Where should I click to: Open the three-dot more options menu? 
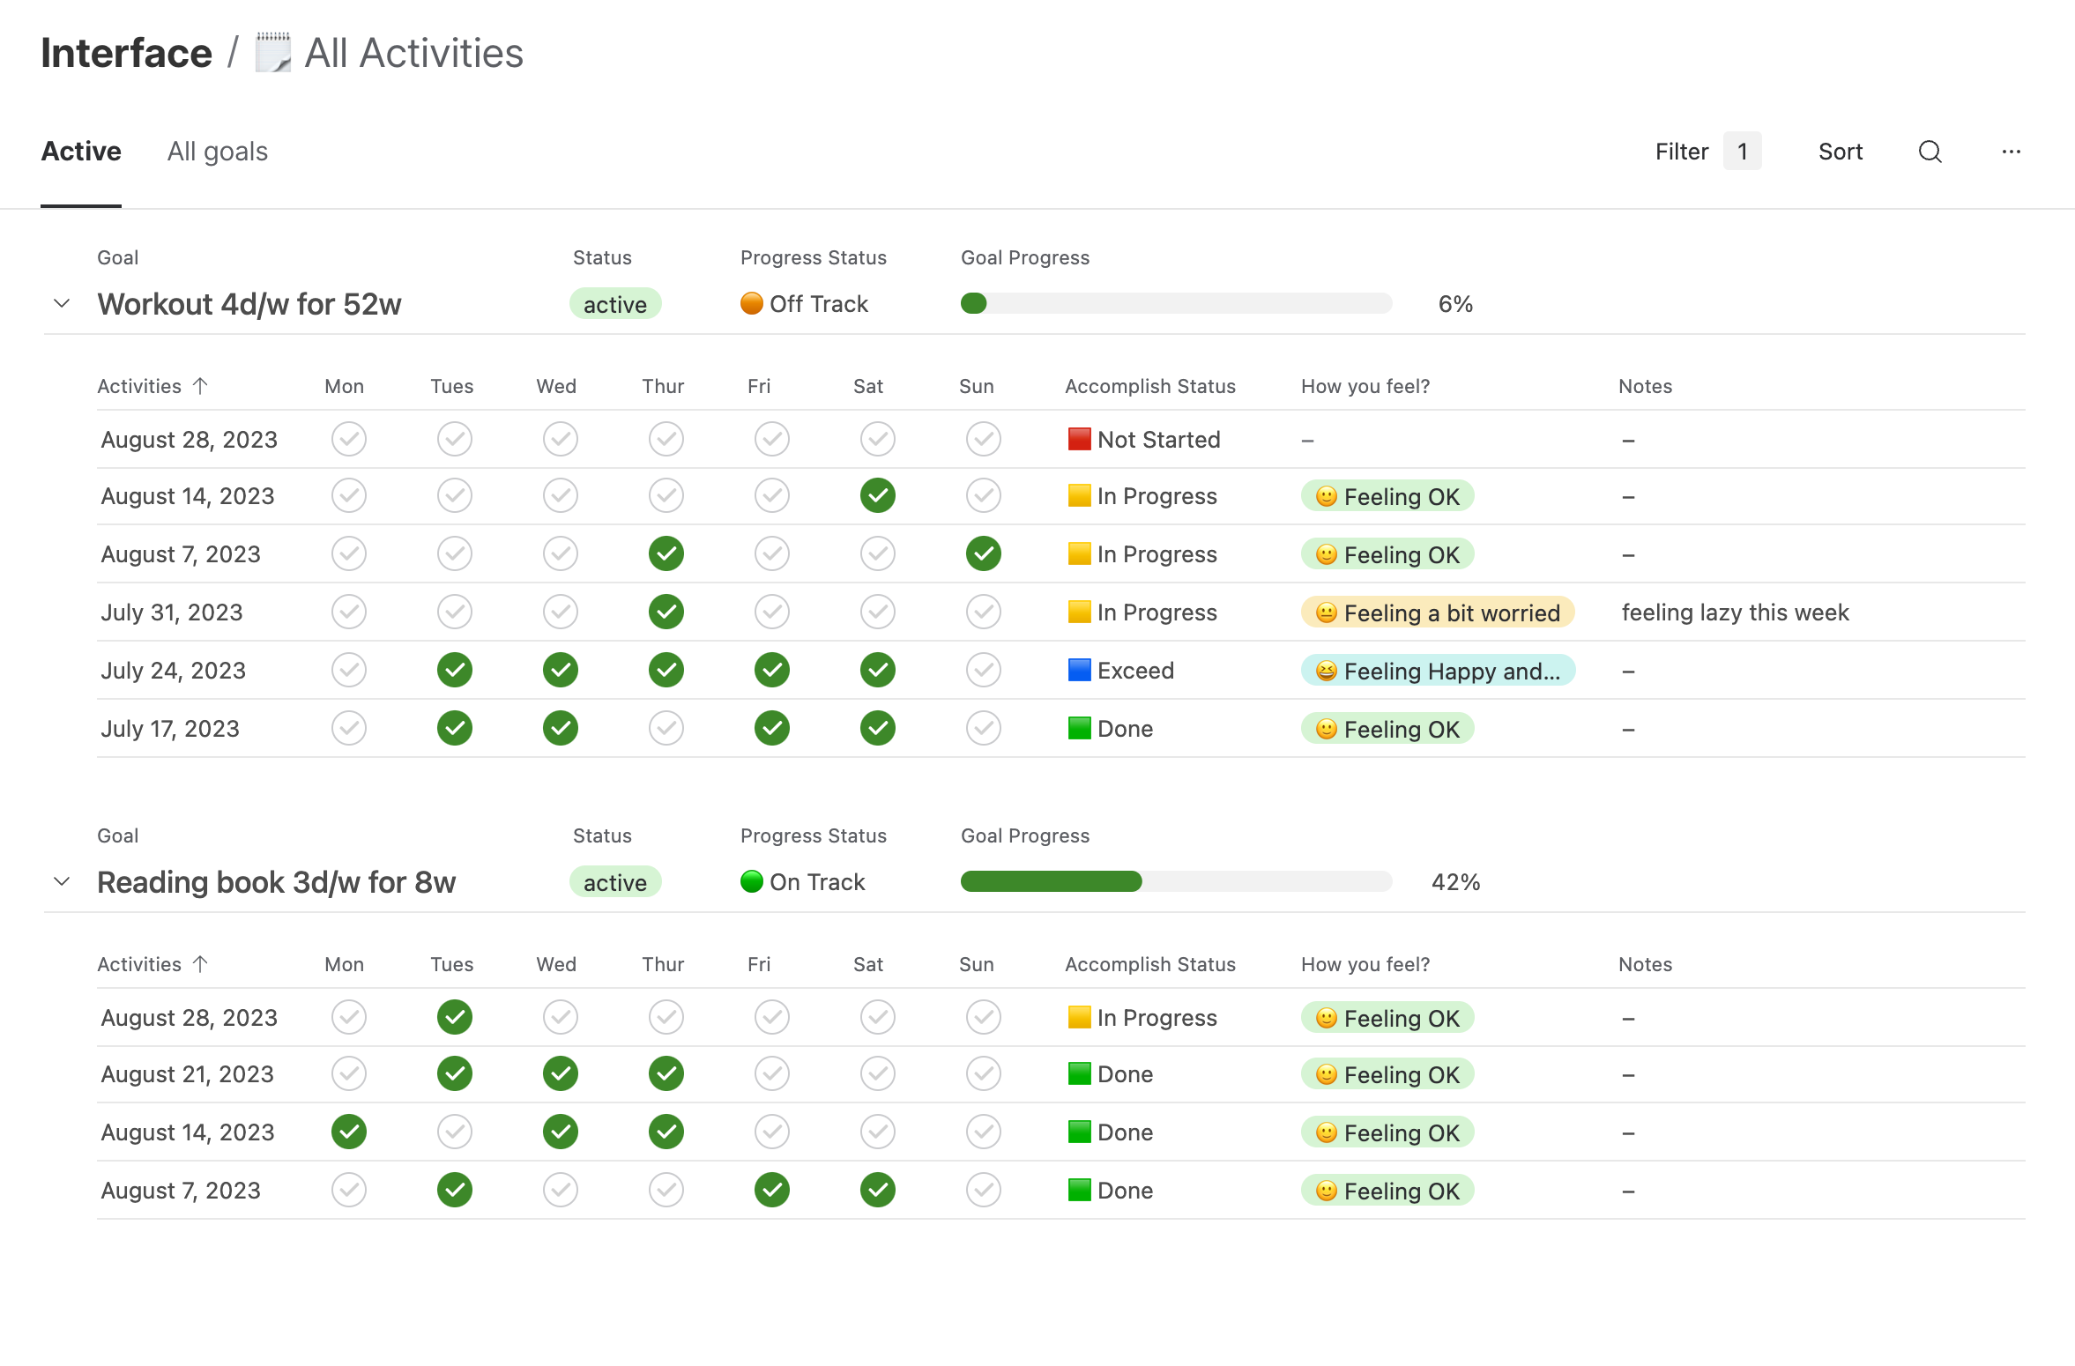(x=2011, y=152)
